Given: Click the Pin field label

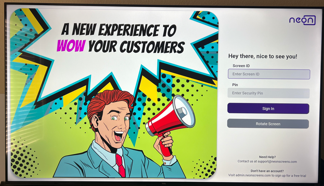Looking at the screenshot, I should click(235, 85).
